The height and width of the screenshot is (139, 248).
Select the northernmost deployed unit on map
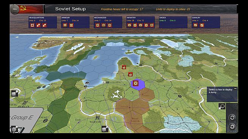(124, 67)
